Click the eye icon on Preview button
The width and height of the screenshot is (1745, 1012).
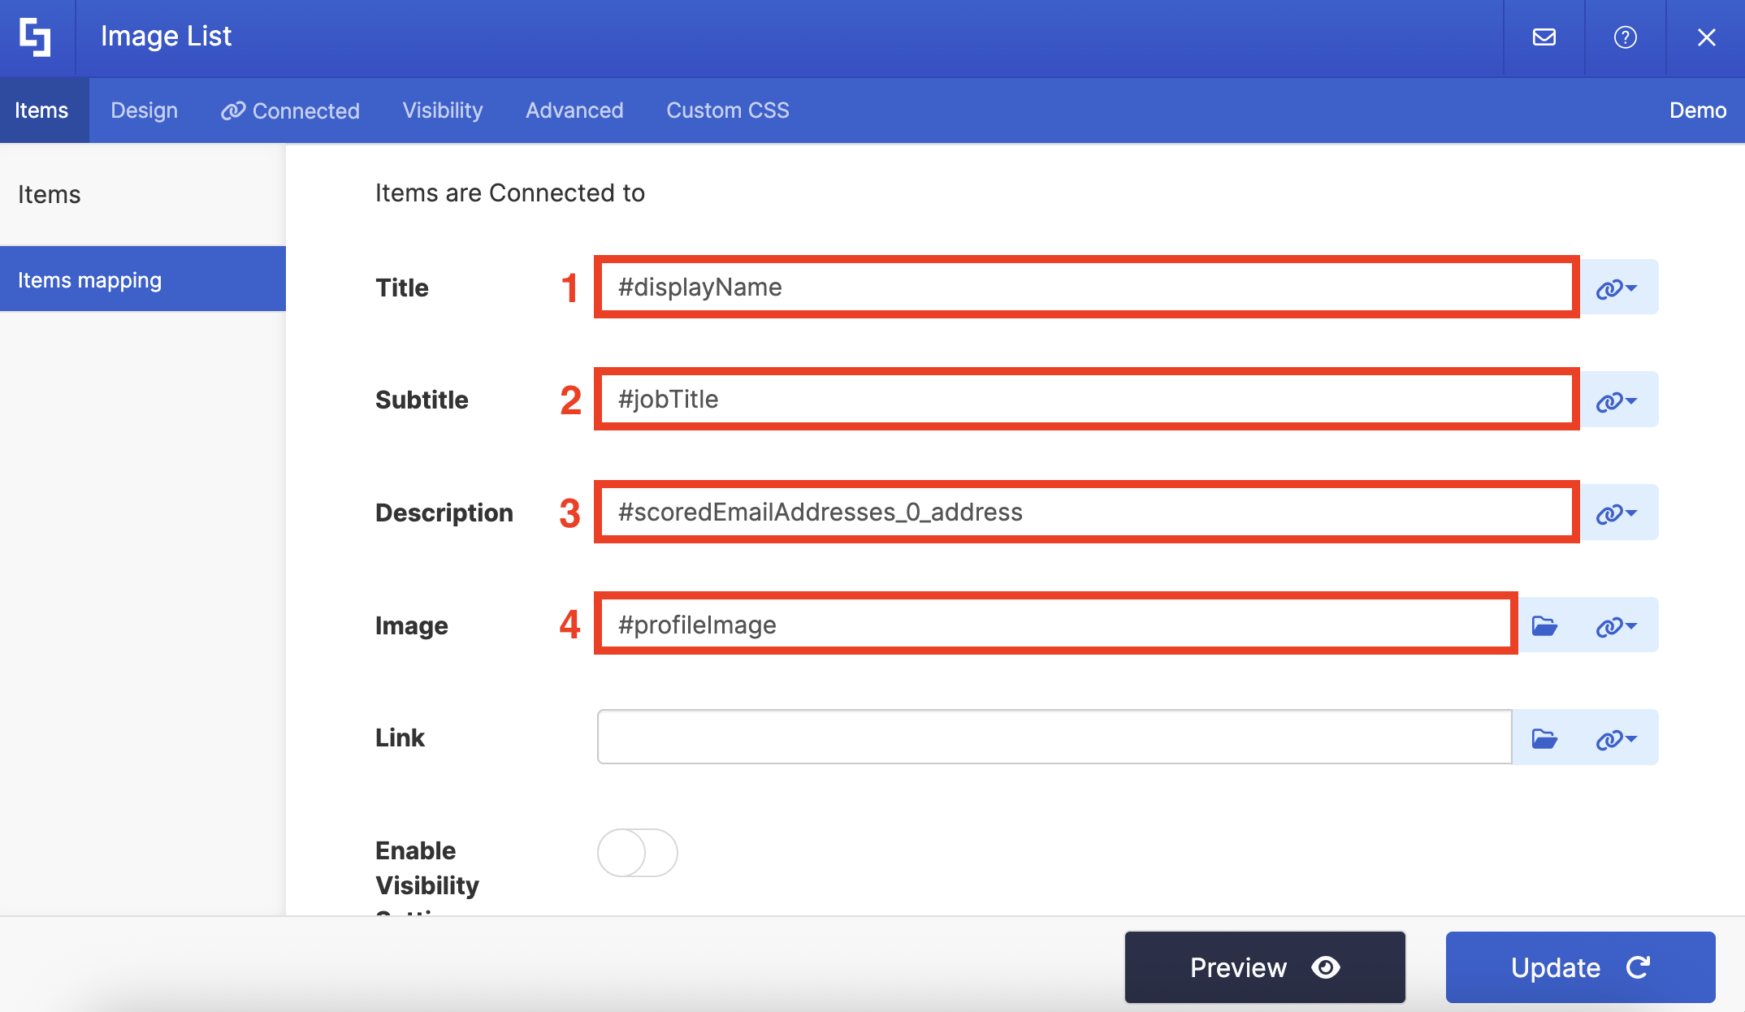(1326, 967)
